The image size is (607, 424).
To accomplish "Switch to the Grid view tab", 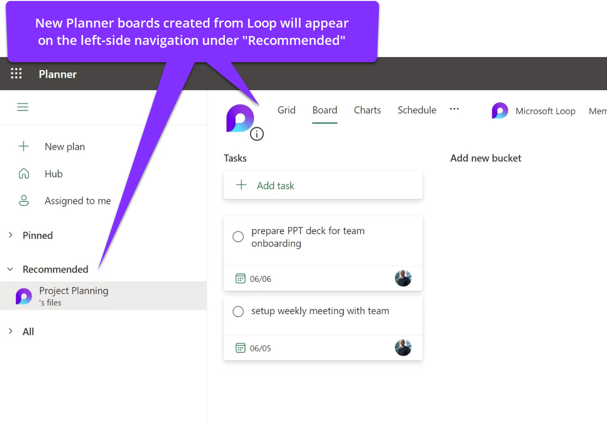I will (x=287, y=110).
